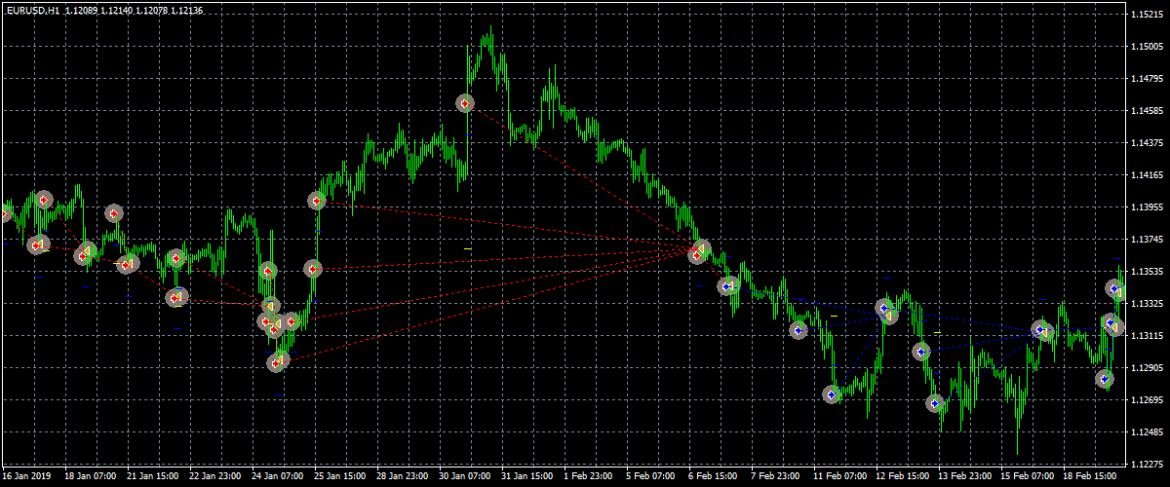The image size is (1170, 487).
Task: Click the 1.12695 price axis label
Action: pos(1148,400)
